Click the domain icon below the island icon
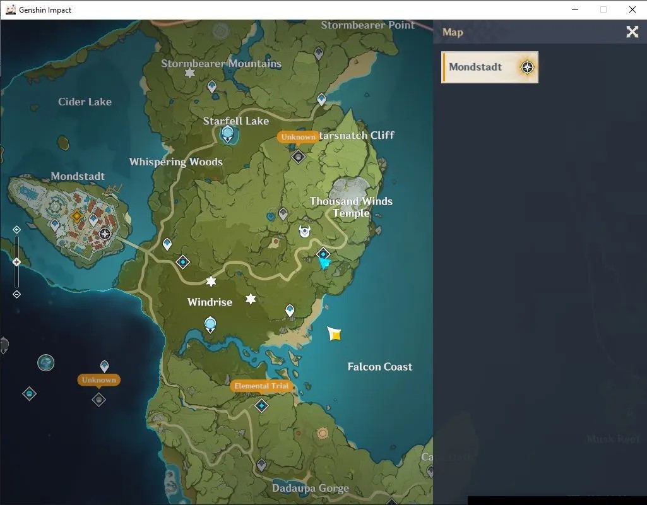Image resolution: width=647 pixels, height=505 pixels. pos(29,394)
